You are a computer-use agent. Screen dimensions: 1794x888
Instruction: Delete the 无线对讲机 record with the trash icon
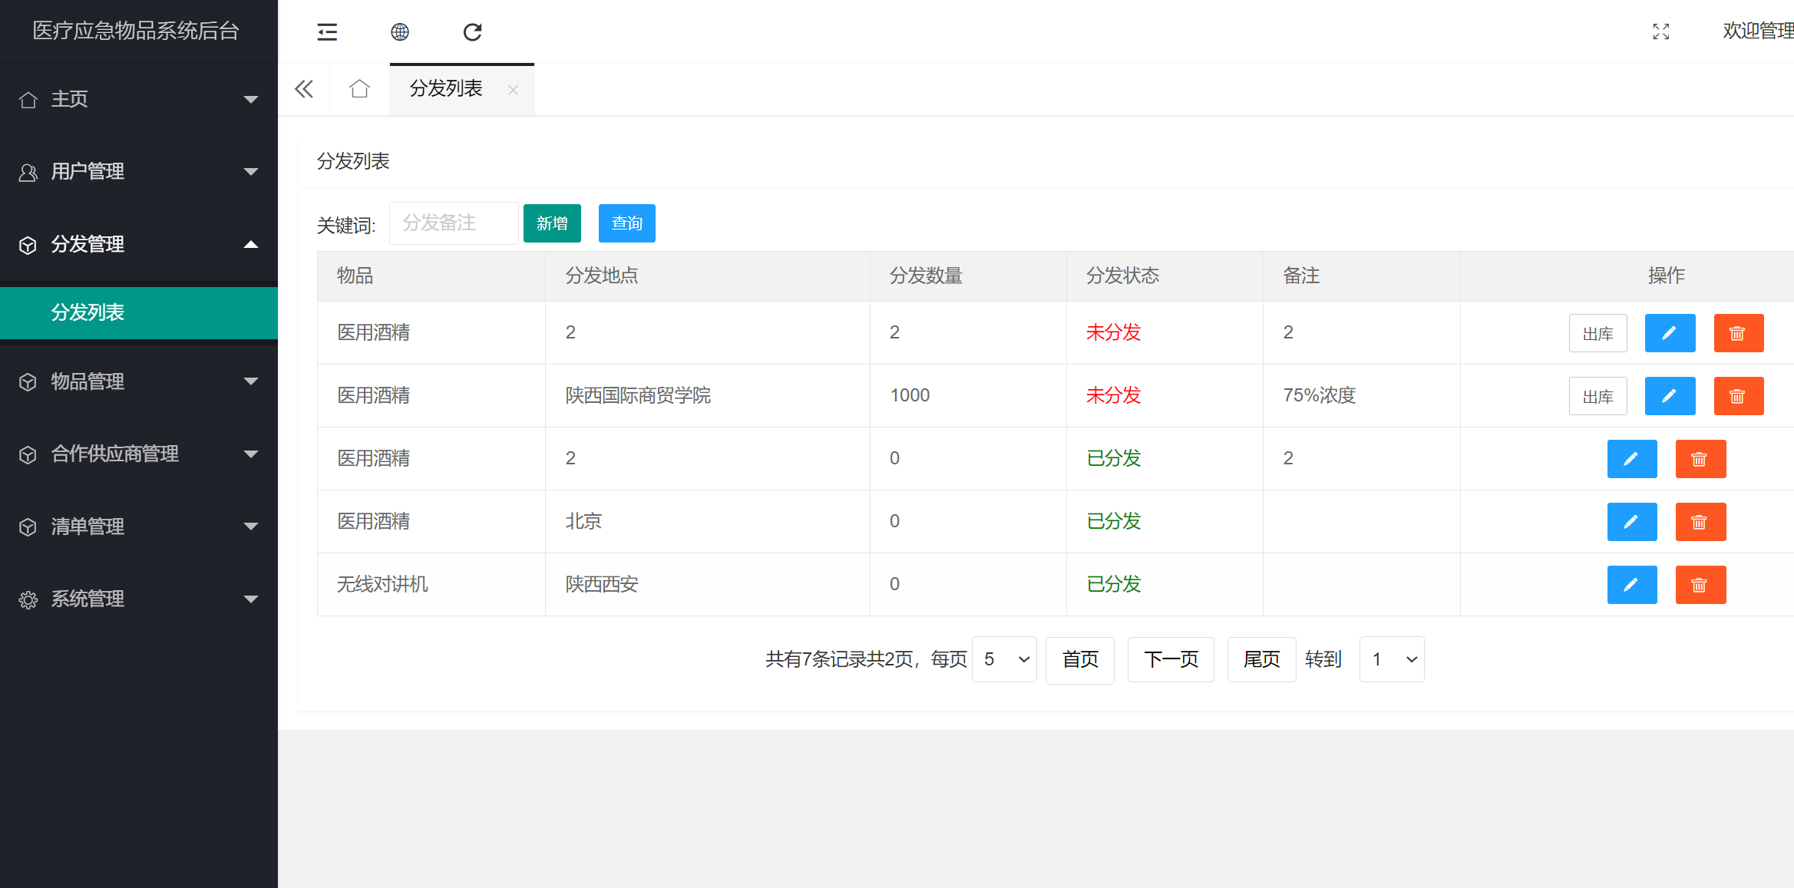(1701, 584)
